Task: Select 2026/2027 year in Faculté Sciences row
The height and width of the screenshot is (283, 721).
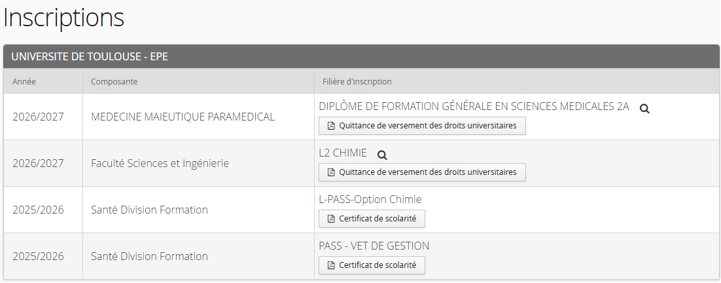Action: click(38, 163)
